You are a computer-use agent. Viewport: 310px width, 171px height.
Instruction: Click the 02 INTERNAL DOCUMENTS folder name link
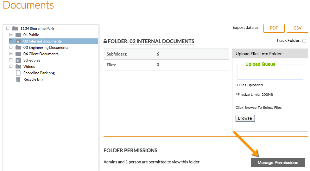[162, 42]
